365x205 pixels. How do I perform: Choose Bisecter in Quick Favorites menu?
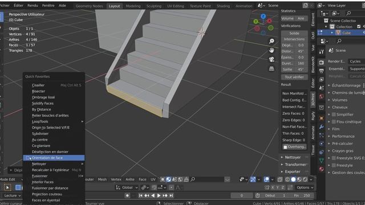coord(54,91)
